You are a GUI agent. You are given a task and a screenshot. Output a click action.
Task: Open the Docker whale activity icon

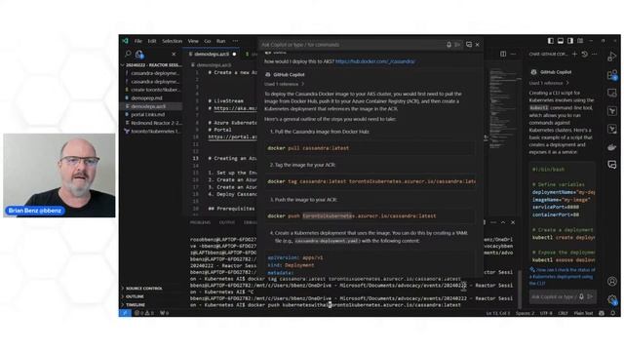click(612, 147)
